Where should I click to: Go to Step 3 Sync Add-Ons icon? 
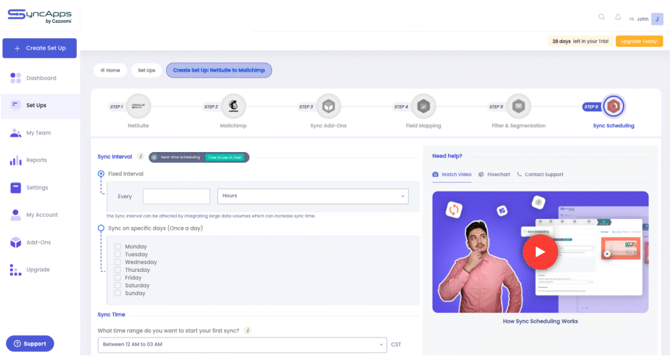click(x=328, y=106)
